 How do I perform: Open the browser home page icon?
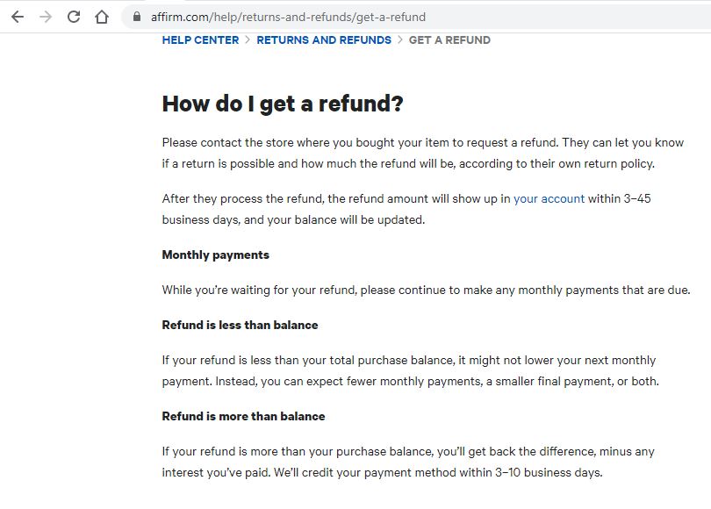point(102,18)
